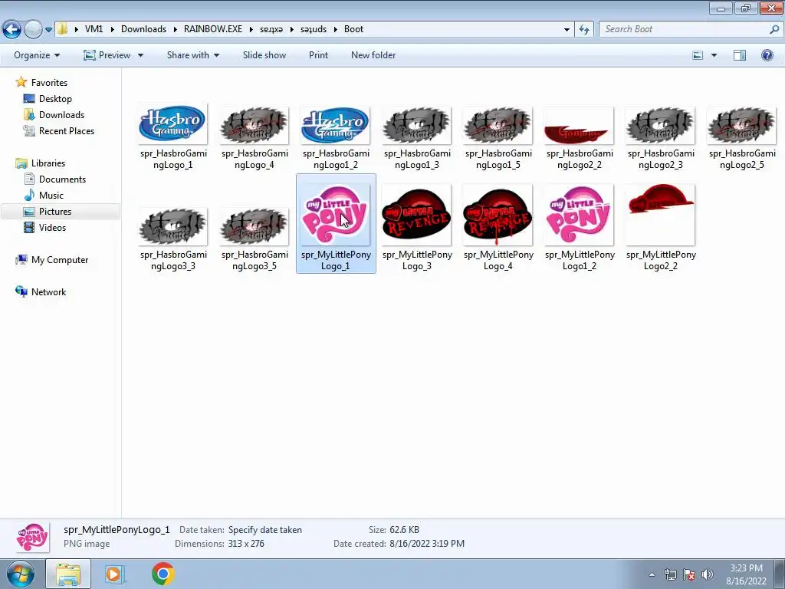Viewport: 785px width, 589px height.
Task: Select Boot in the address path
Action: [x=353, y=29]
